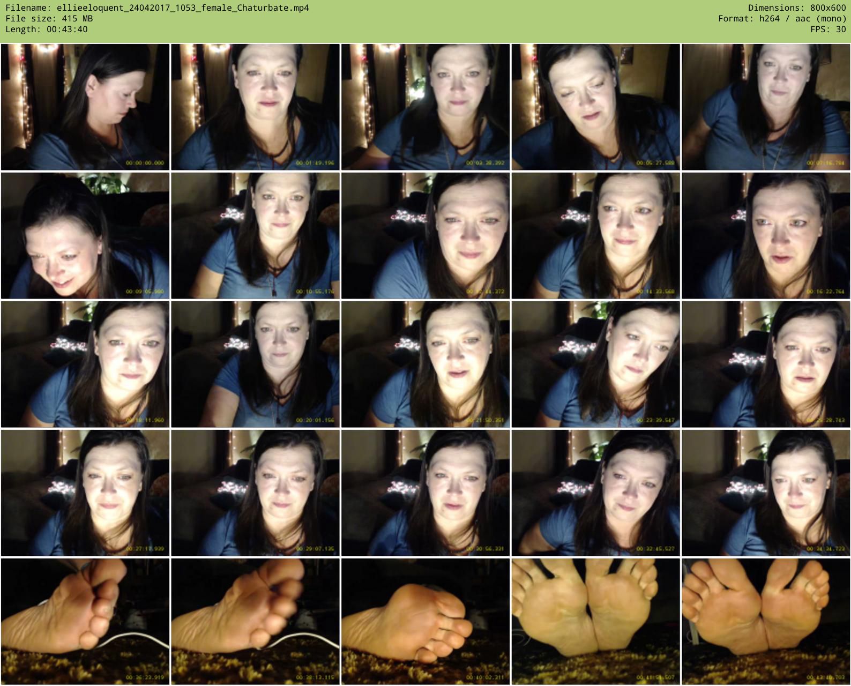The height and width of the screenshot is (686, 851).
Task: Select the 00:40:02 foot thumbnail
Action: 425,622
